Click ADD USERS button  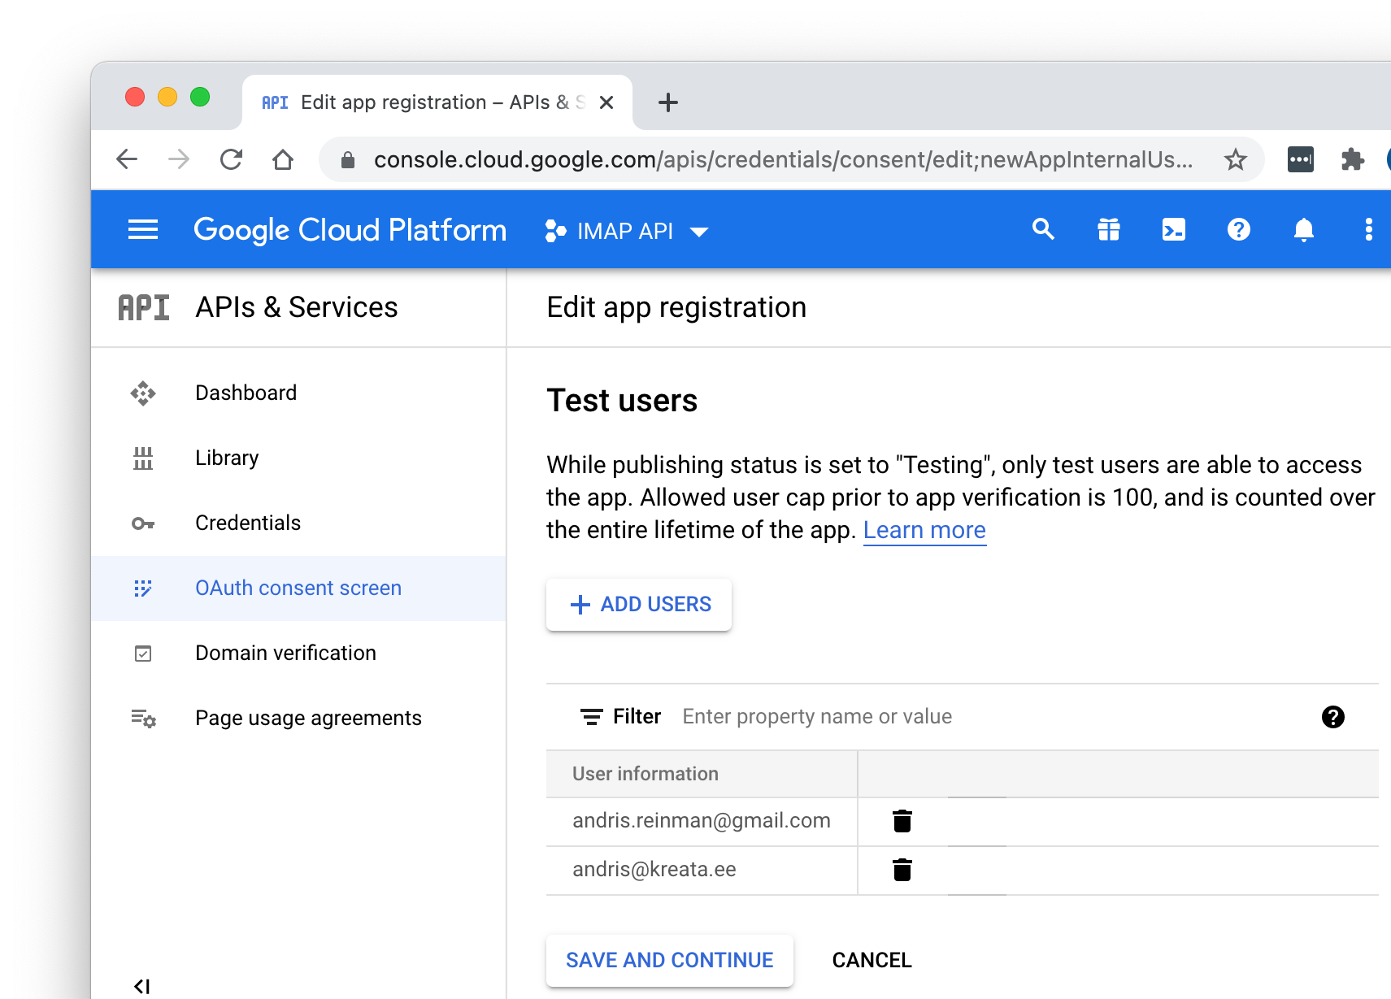click(639, 605)
